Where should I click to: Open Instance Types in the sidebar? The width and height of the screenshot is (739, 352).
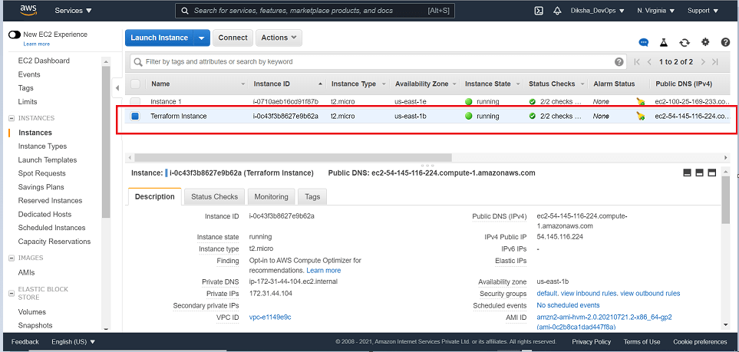click(x=42, y=146)
